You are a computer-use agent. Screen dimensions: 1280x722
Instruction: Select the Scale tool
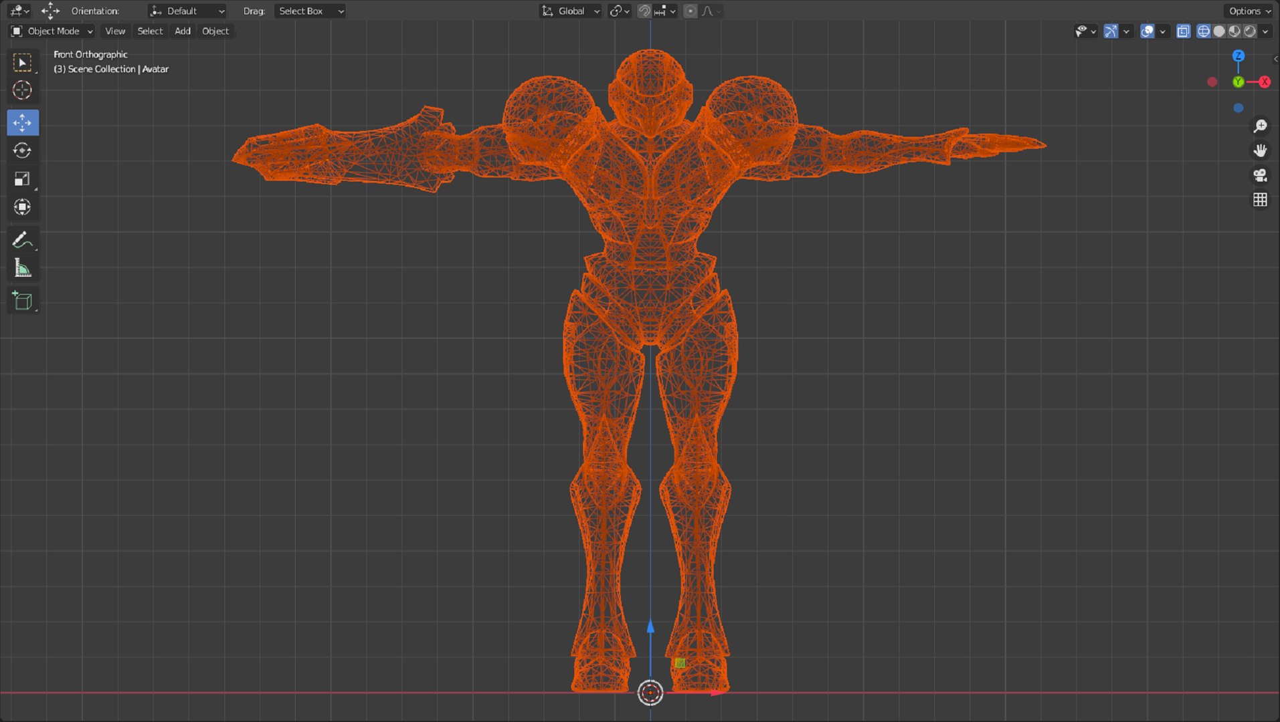pos(23,179)
